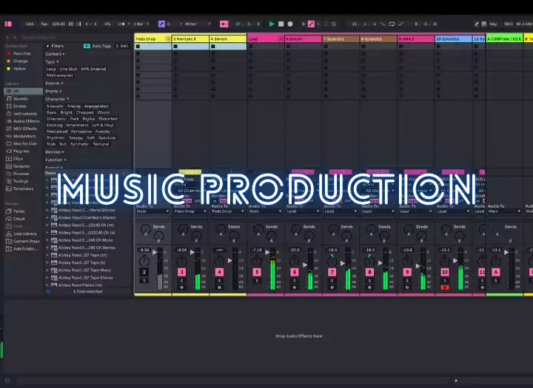The height and width of the screenshot is (388, 533).
Task: Select Samples in the library sidebar
Action: (x=21, y=166)
